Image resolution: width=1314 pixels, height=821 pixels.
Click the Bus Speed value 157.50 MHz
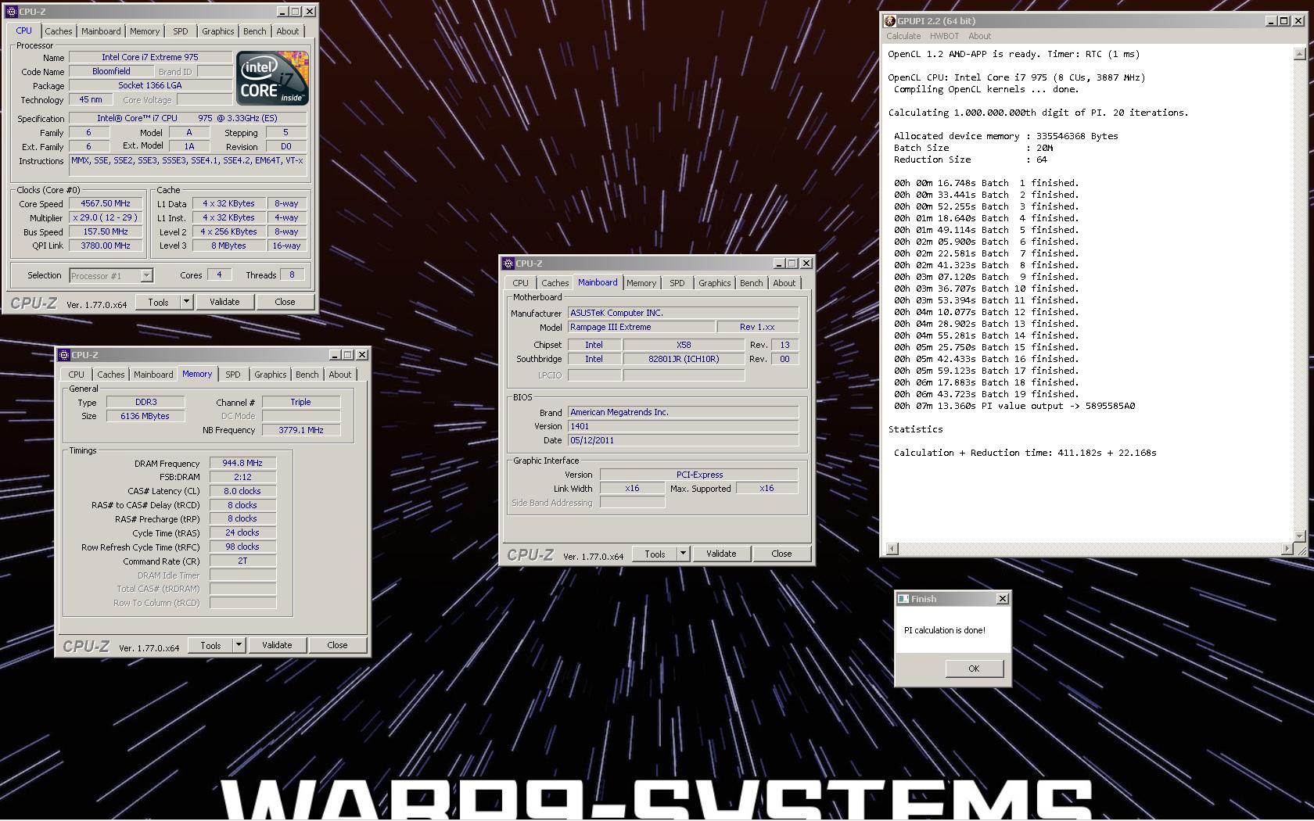click(x=106, y=231)
